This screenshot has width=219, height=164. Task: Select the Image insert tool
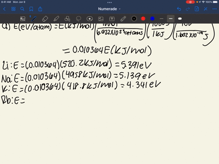101,19
